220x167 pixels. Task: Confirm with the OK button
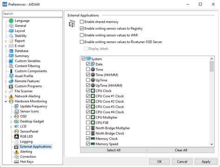coord(159,161)
